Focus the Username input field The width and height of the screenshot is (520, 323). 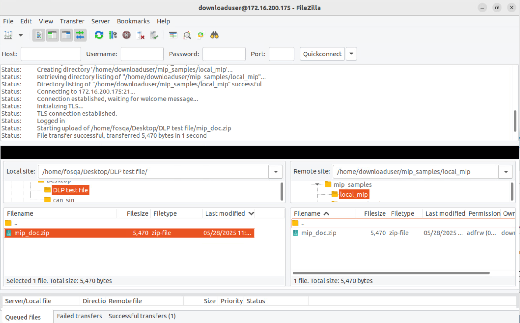pyautogui.click(x=142, y=54)
